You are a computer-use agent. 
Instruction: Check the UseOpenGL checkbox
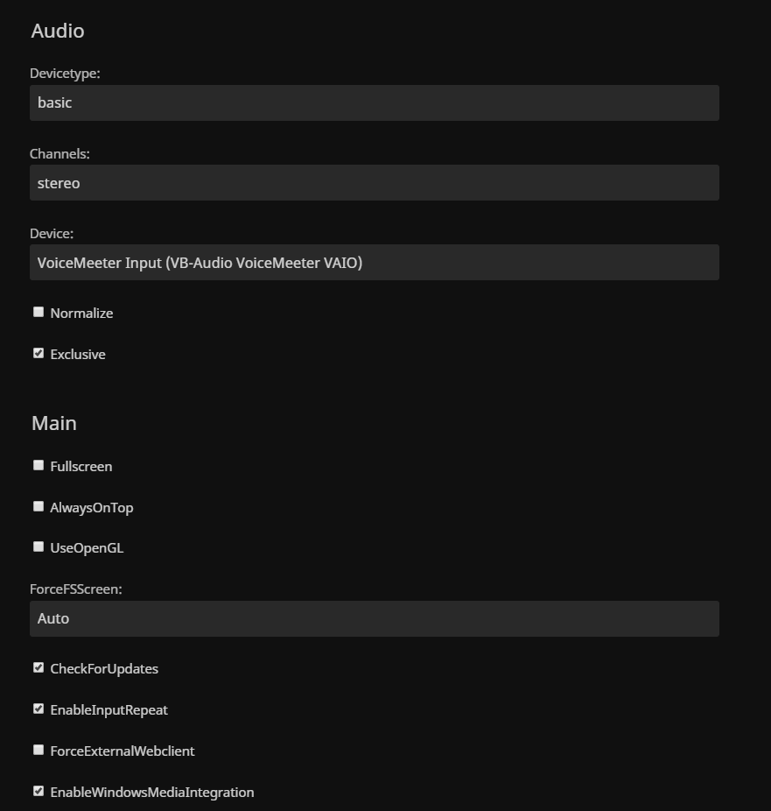pyautogui.click(x=39, y=547)
